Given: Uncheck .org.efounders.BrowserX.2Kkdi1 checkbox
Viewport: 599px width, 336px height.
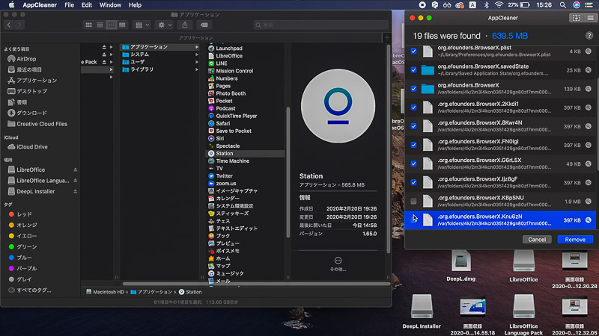Looking at the screenshot, I should [x=413, y=108].
